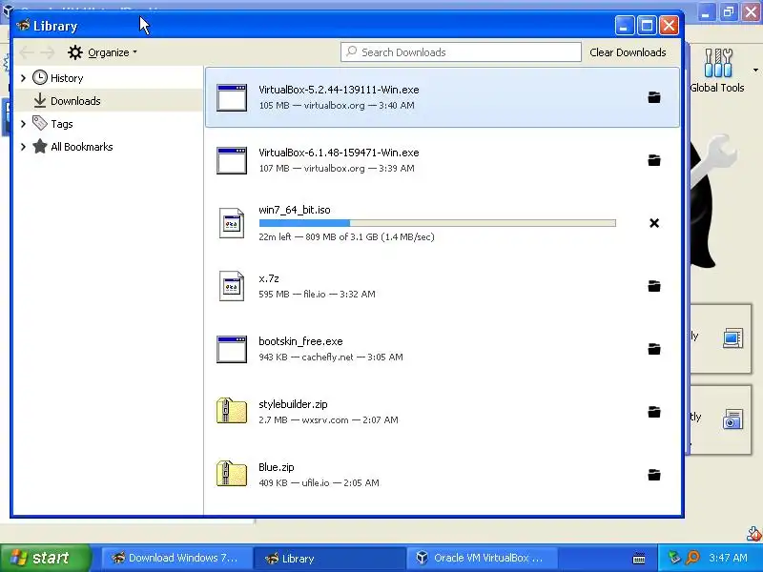
Task: Click the Tags label icon in sidebar
Action: (40, 123)
